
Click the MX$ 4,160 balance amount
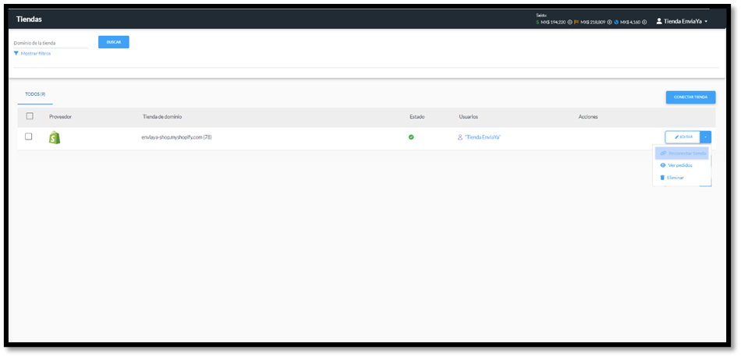[630, 22]
